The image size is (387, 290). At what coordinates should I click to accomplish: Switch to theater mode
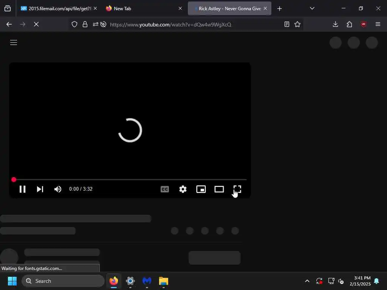219,189
